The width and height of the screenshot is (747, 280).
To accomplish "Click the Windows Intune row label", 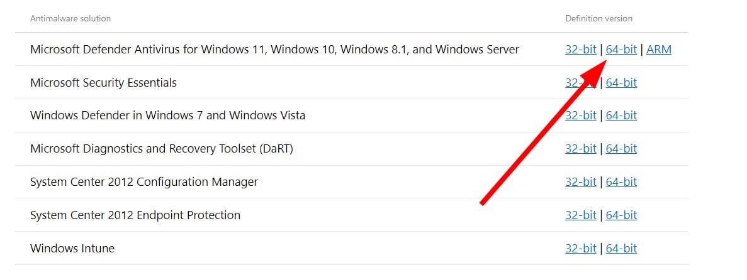I will pyautogui.click(x=72, y=249).
